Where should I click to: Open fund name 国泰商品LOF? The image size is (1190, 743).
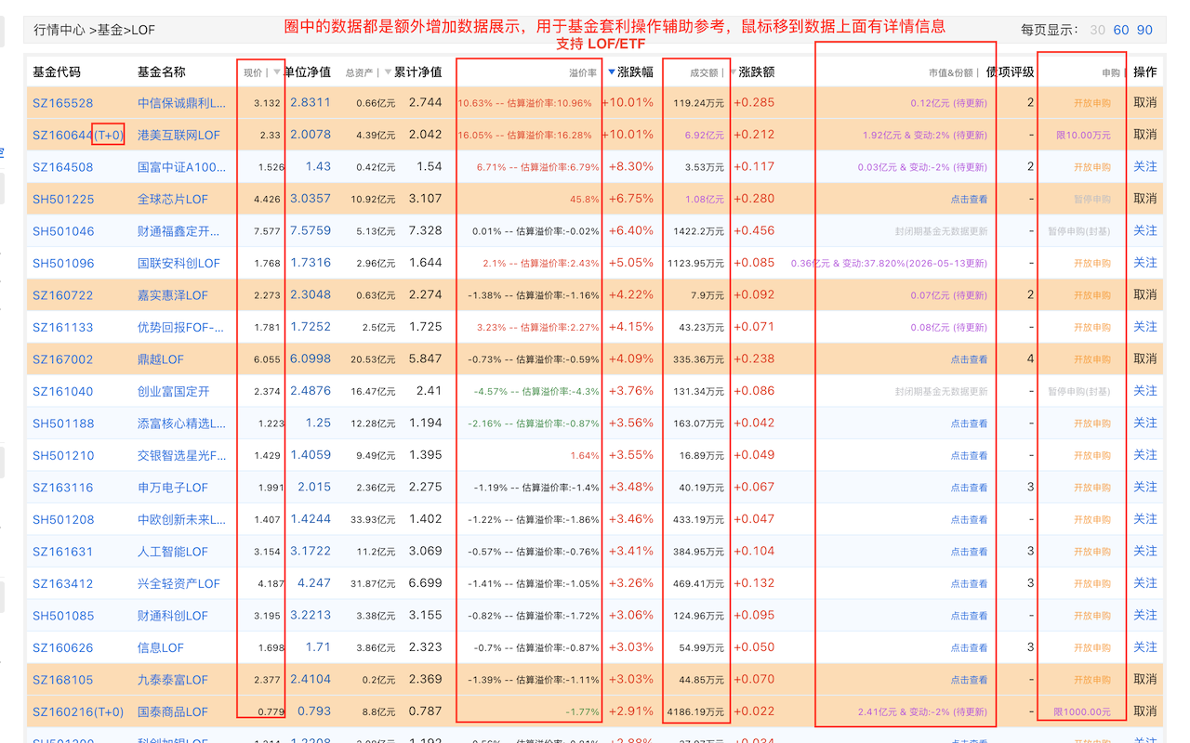point(173,711)
